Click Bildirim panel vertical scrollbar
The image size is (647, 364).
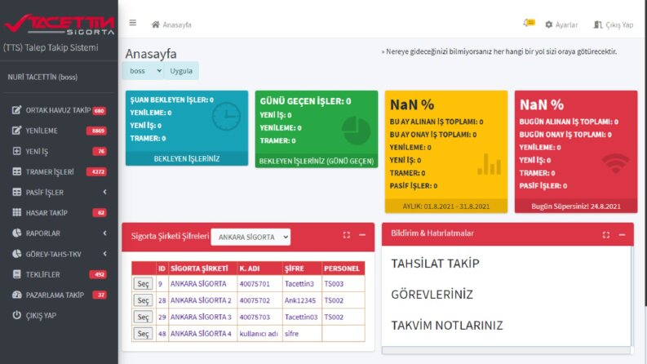pos(632,296)
